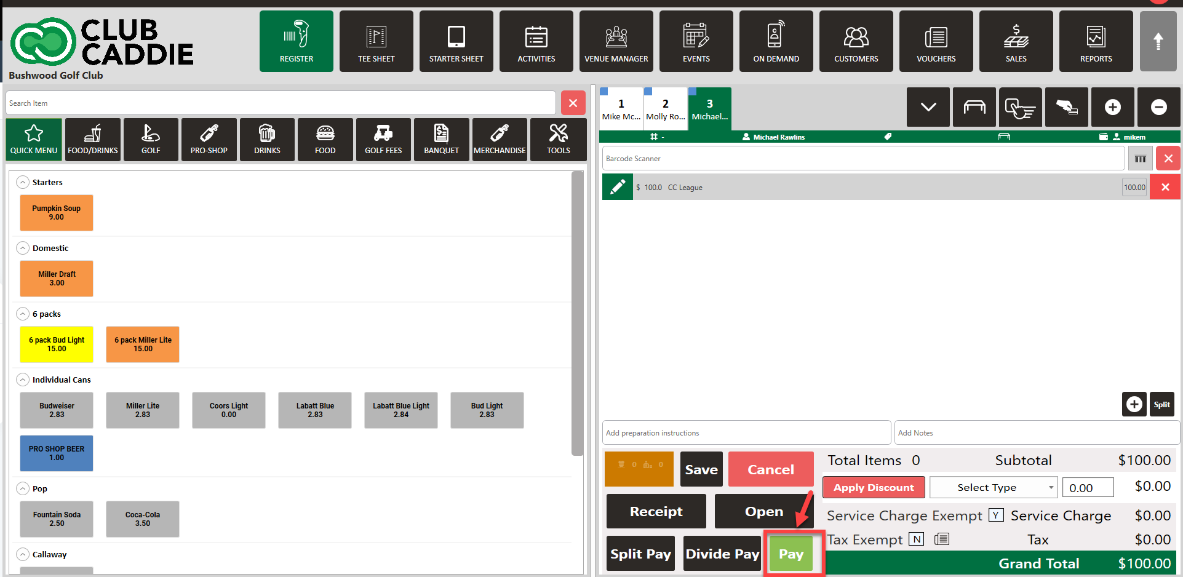The image size is (1183, 577).
Task: Open the Venue Manager module
Action: click(616, 41)
